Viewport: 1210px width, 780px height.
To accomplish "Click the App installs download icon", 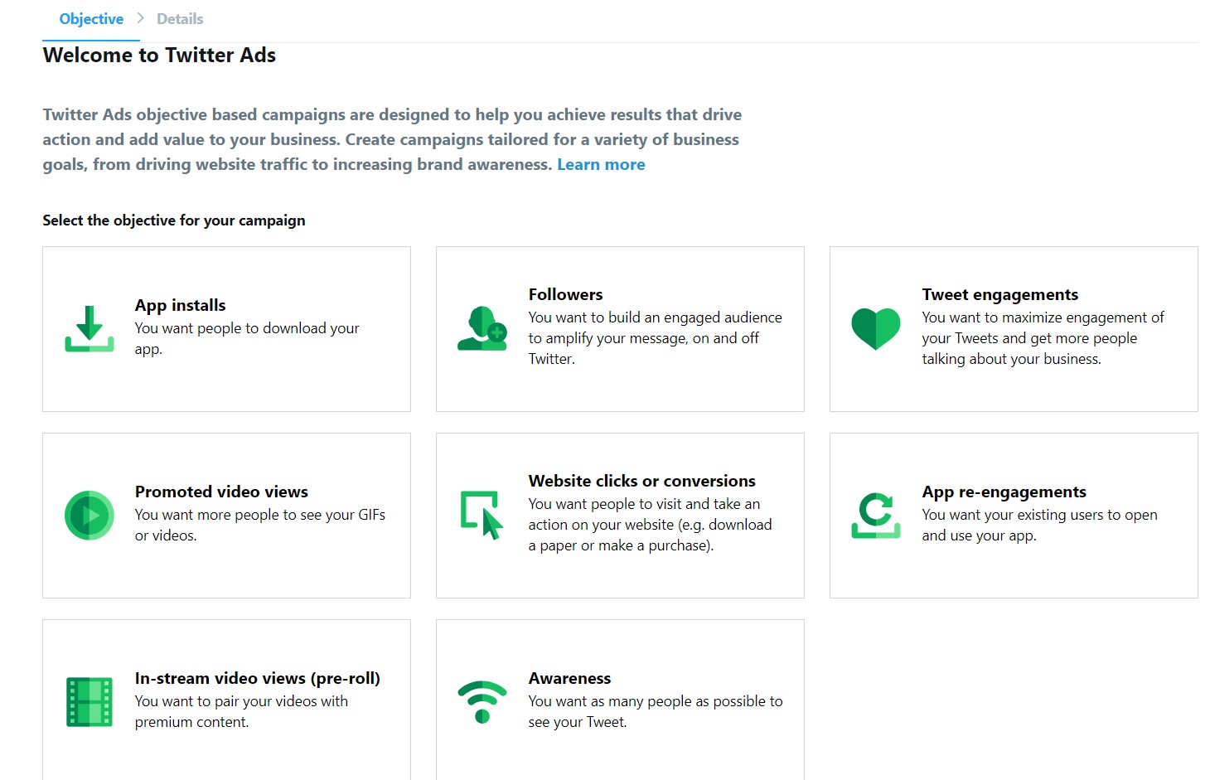I will pyautogui.click(x=90, y=329).
